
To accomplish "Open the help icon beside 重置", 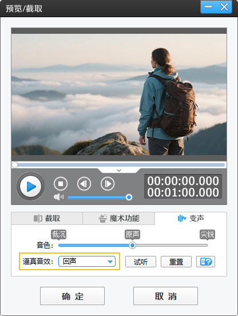I will click(205, 262).
